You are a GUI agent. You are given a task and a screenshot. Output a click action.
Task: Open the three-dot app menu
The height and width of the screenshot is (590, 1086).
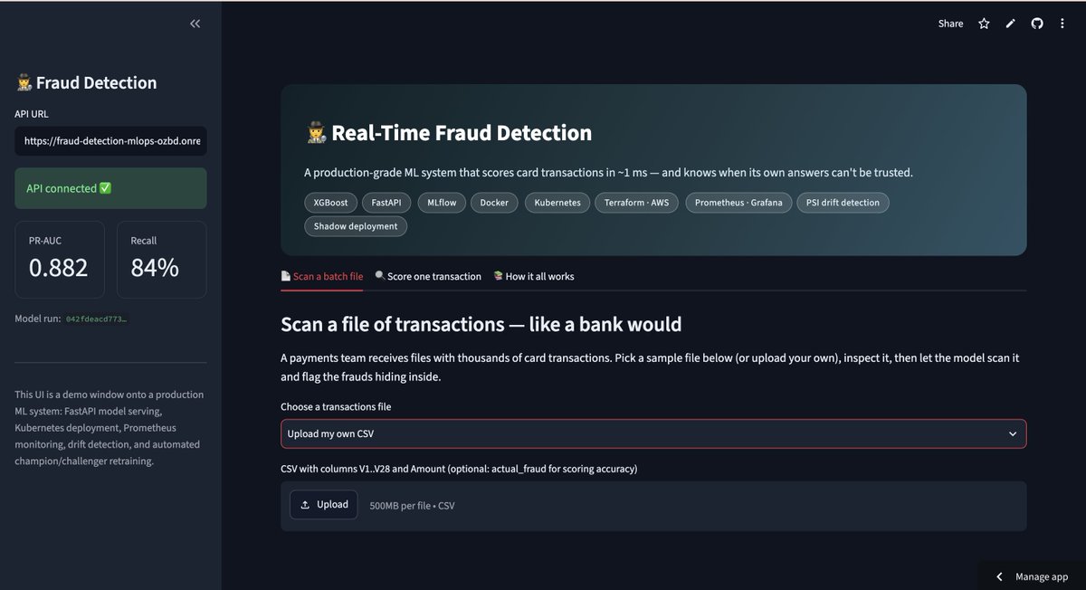1062,24
